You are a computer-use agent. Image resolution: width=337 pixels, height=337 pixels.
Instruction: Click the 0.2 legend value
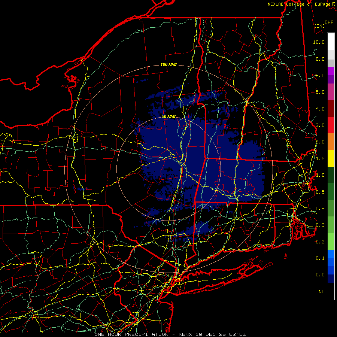tap(320, 242)
